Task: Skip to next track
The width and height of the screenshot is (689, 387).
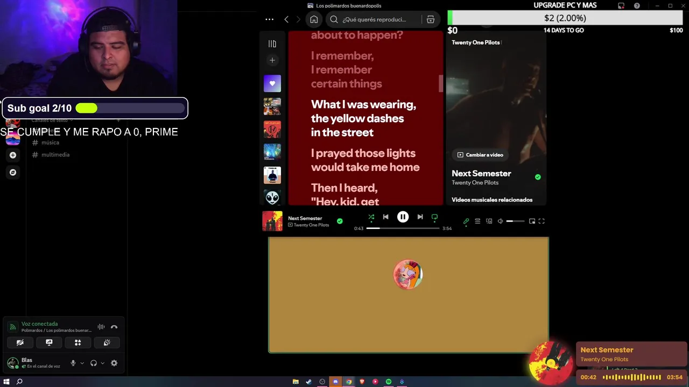Action: pos(420,217)
